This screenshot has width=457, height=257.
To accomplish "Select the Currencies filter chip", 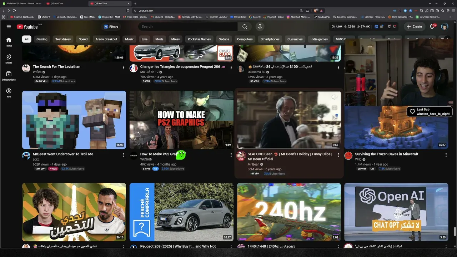I will point(295,39).
